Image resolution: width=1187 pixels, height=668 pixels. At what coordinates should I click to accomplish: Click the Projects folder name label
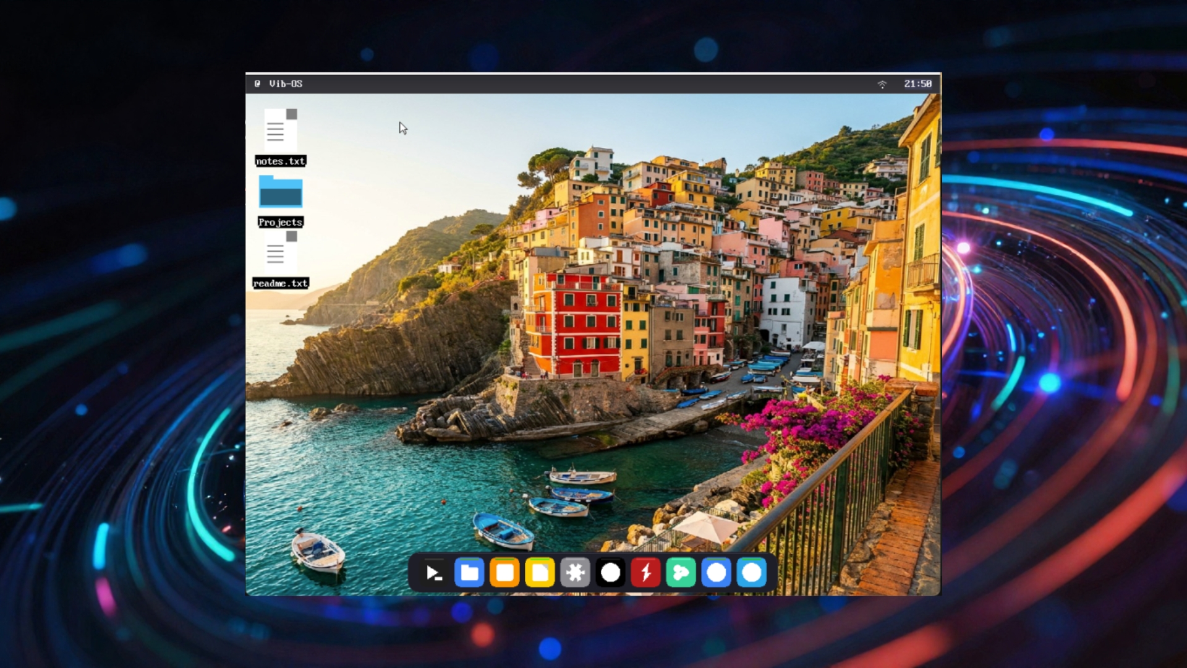281,222
